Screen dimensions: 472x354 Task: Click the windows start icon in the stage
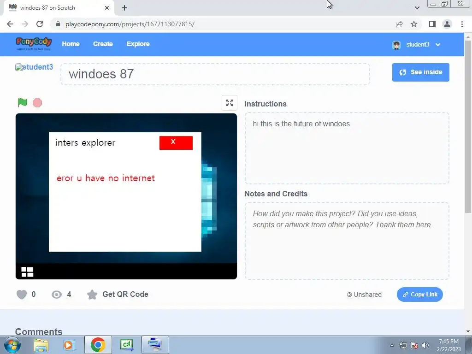27,272
